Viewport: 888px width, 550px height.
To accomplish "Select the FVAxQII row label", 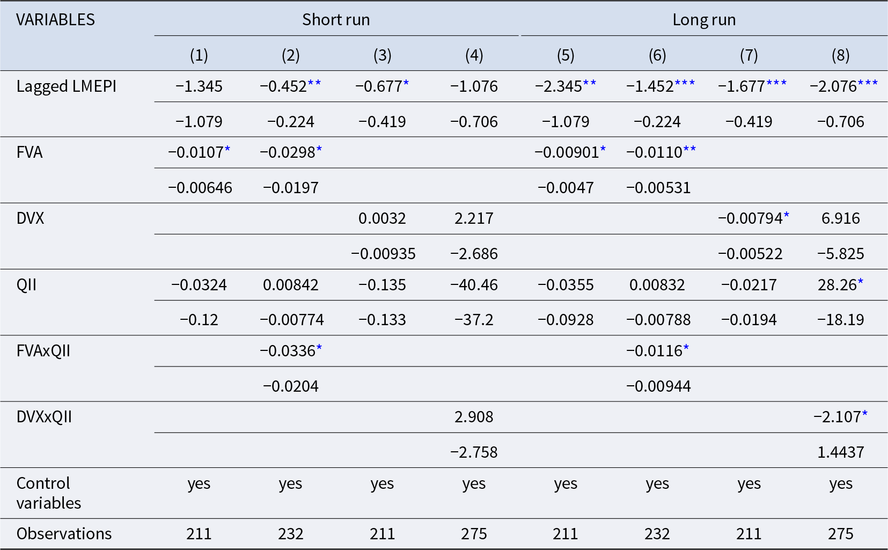I will (x=43, y=351).
